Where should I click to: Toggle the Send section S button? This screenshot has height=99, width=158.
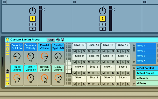pos(7,76)
